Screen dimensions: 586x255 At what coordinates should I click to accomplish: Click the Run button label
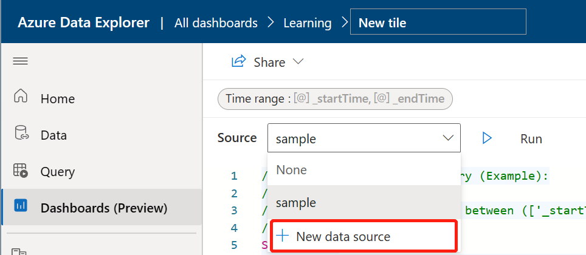[531, 139]
